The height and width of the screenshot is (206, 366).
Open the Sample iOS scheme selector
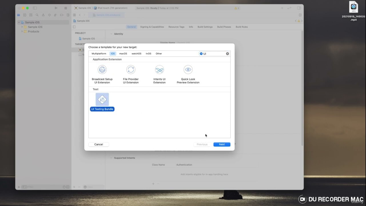pyautogui.click(x=82, y=8)
